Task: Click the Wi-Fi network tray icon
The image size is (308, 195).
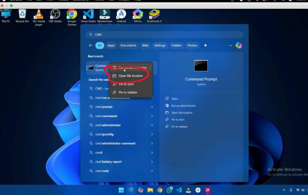Action: click(x=298, y=190)
